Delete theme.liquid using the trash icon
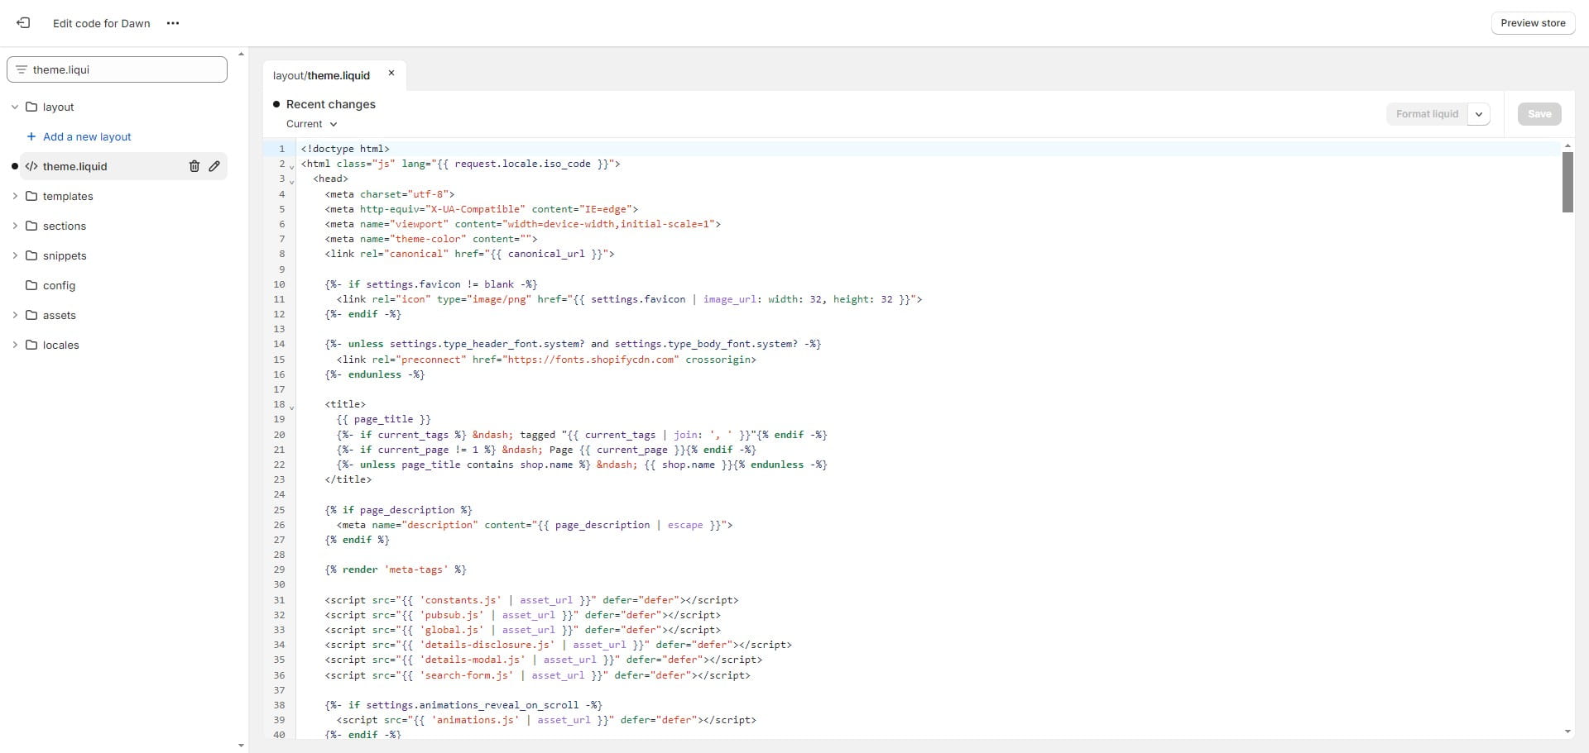Screen dimensions: 1589x753 [x=194, y=166]
